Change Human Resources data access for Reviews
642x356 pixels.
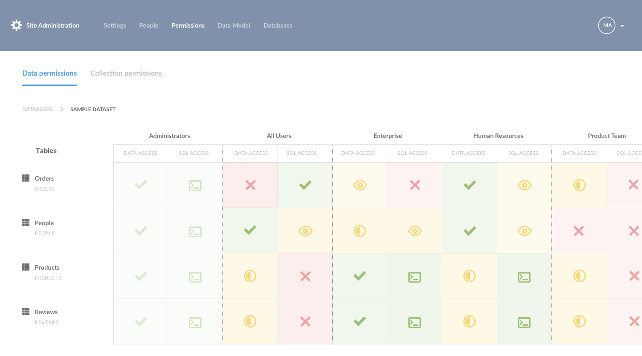469,321
